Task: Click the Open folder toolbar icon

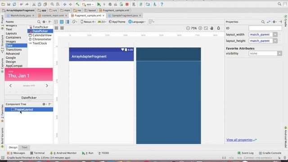Action: pyautogui.click(x=3, y=4)
